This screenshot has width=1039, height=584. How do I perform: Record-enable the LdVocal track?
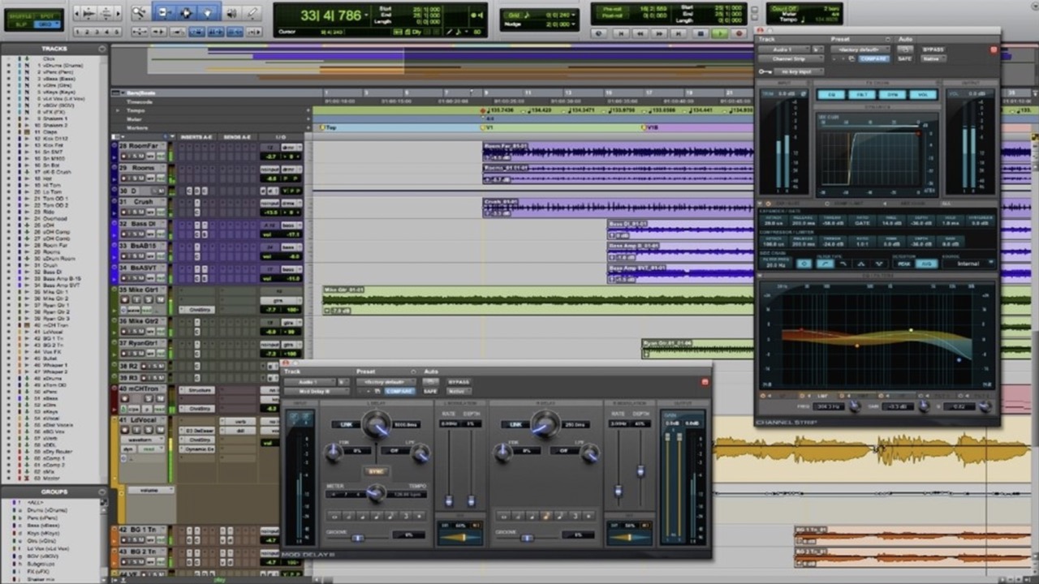125,430
